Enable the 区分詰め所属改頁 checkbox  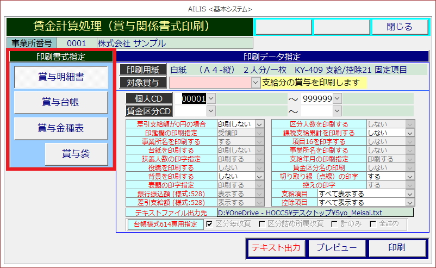coord(263,224)
